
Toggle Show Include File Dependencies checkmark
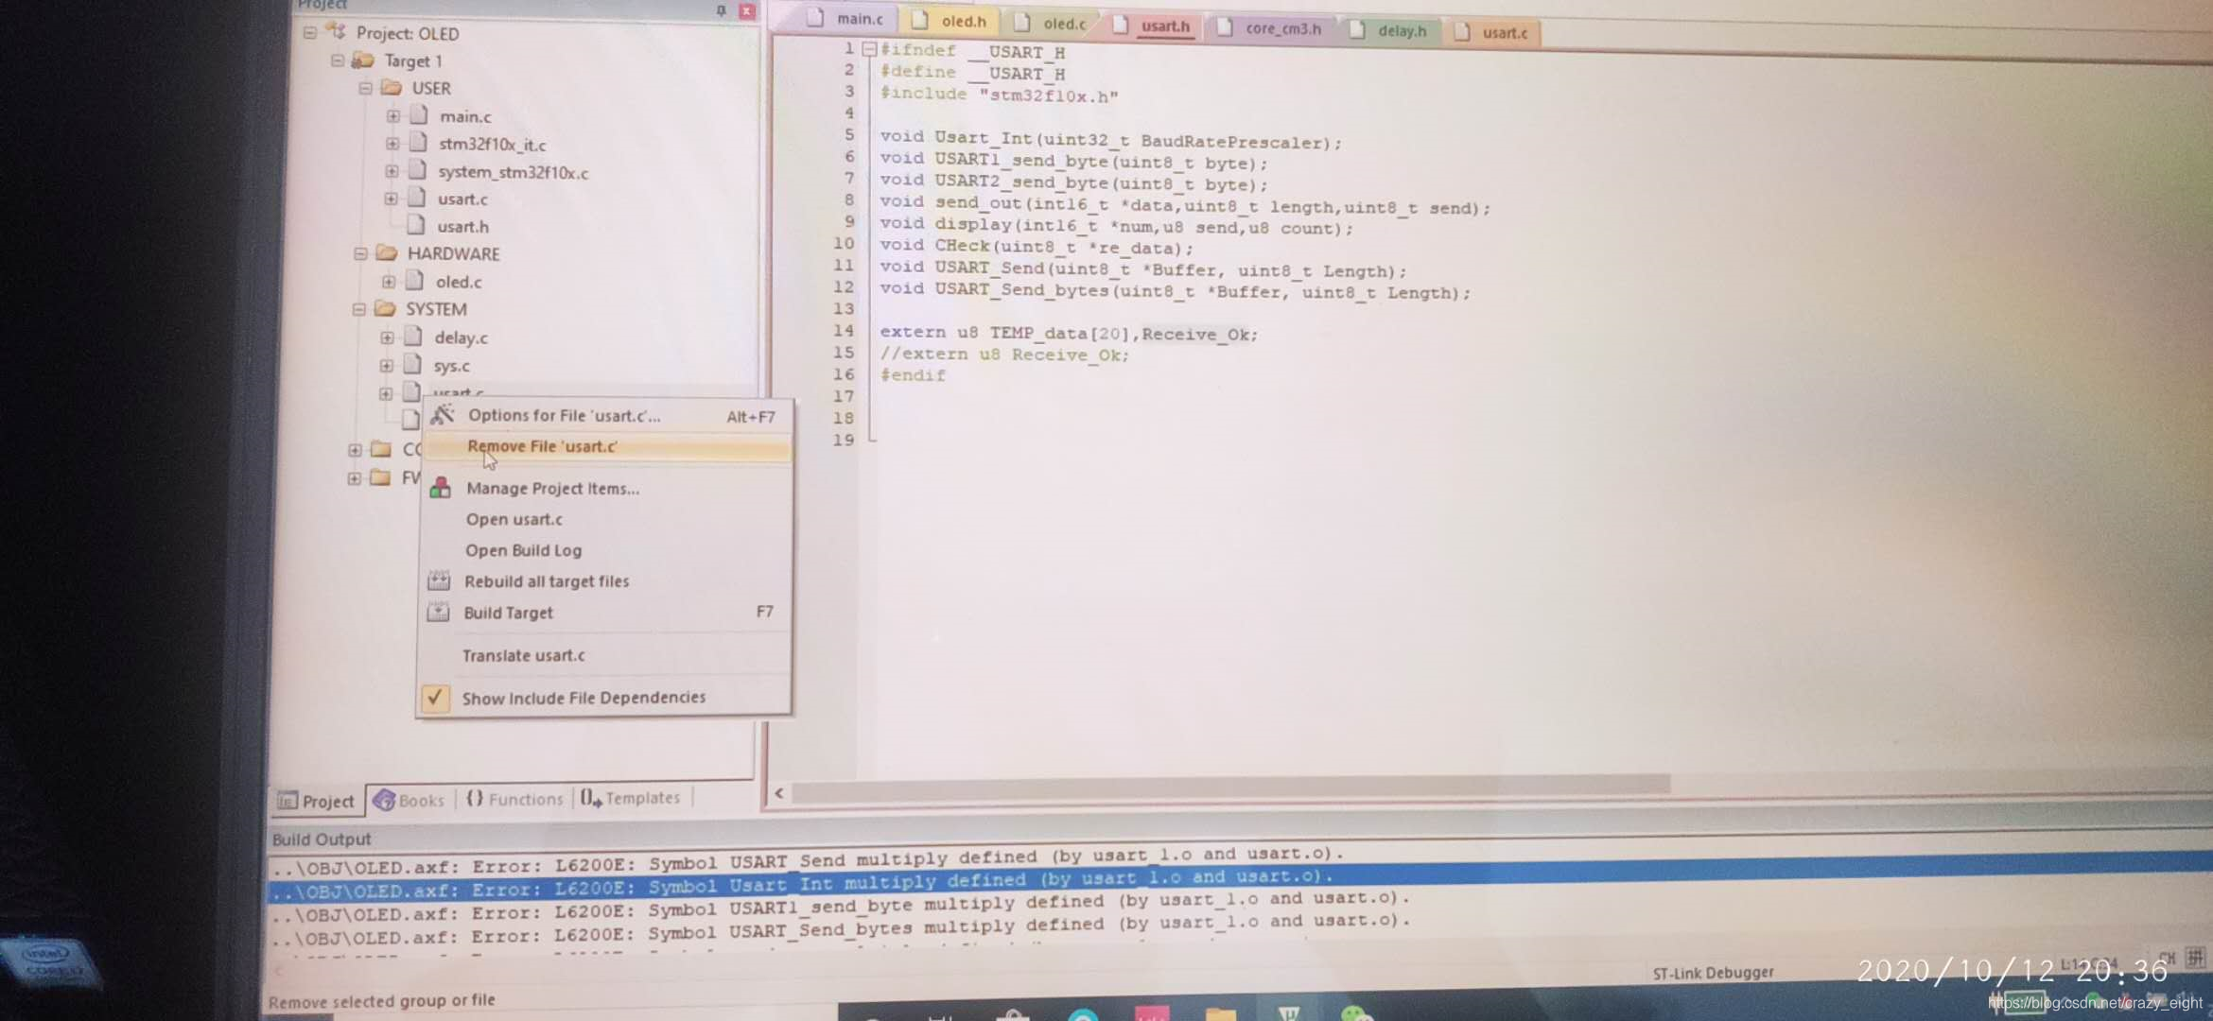[x=434, y=697]
